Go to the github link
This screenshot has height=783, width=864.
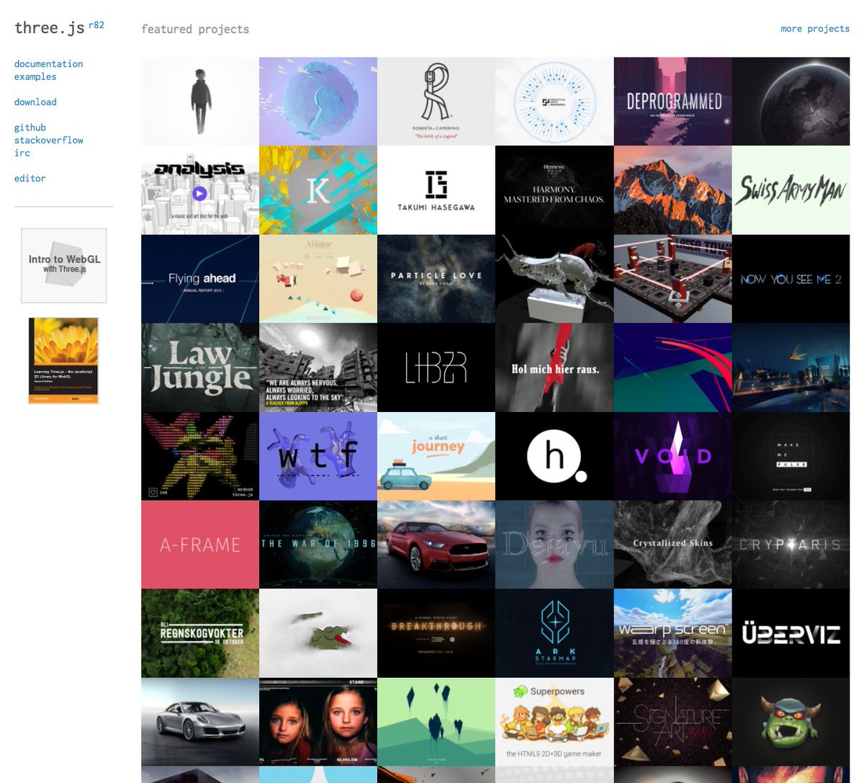(x=30, y=127)
